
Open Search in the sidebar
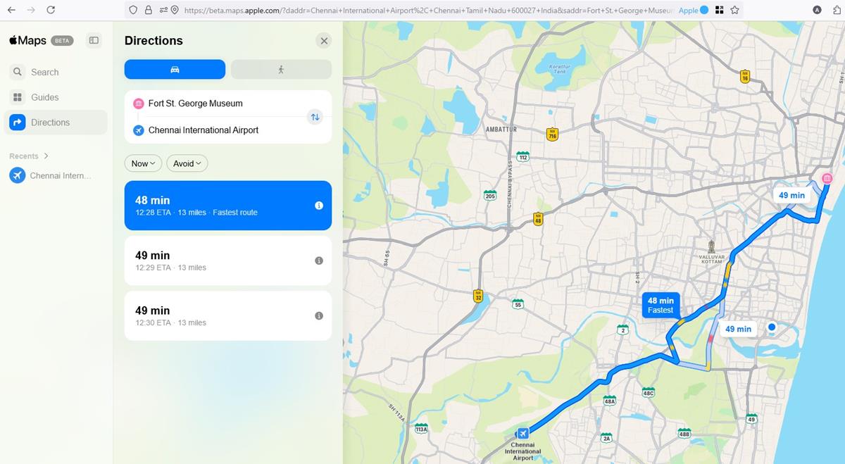(x=56, y=72)
